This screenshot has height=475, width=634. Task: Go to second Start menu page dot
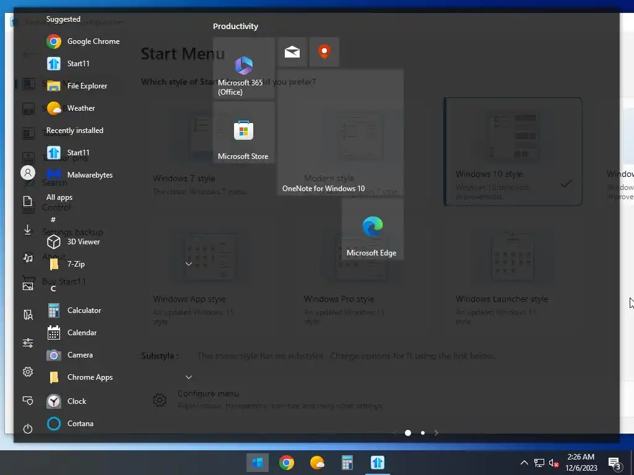(x=423, y=433)
